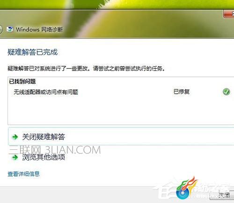This screenshot has height=203, width=234.
Task: Click the Windows 网络诊断 title text
Action: pos(39,29)
